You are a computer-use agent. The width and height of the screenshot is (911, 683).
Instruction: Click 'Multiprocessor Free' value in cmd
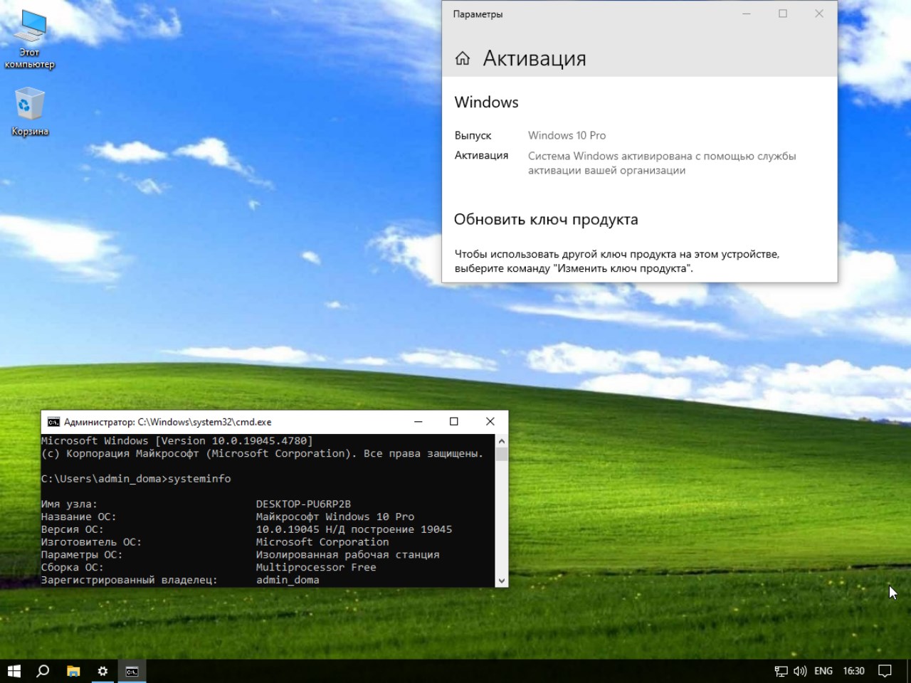[316, 567]
